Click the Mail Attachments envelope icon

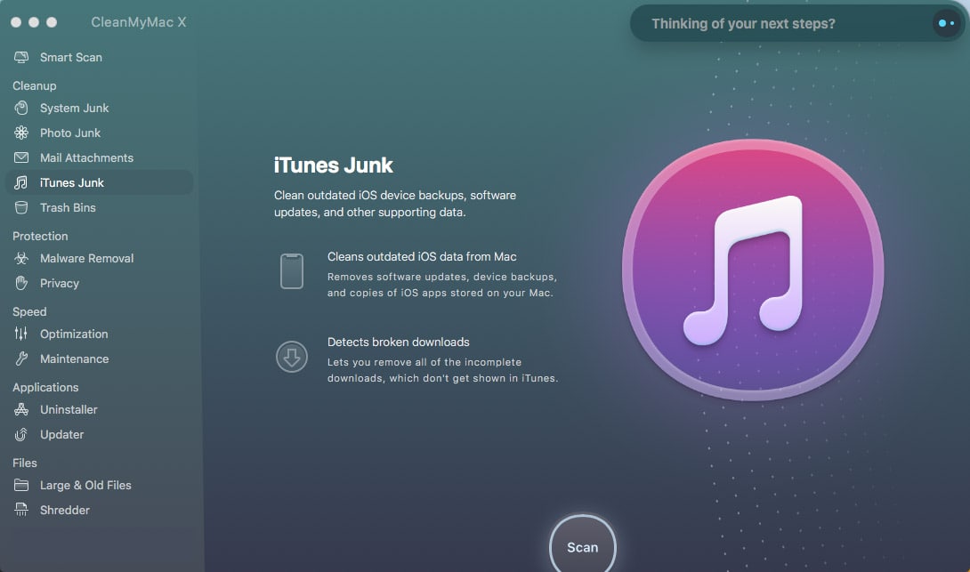click(21, 157)
